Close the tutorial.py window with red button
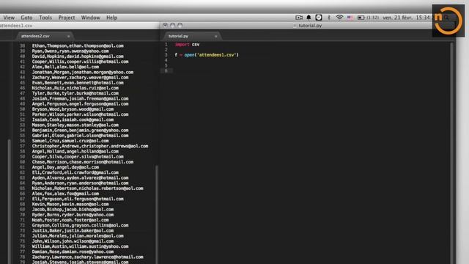Viewport: 469px width, 264px height. click(165, 26)
